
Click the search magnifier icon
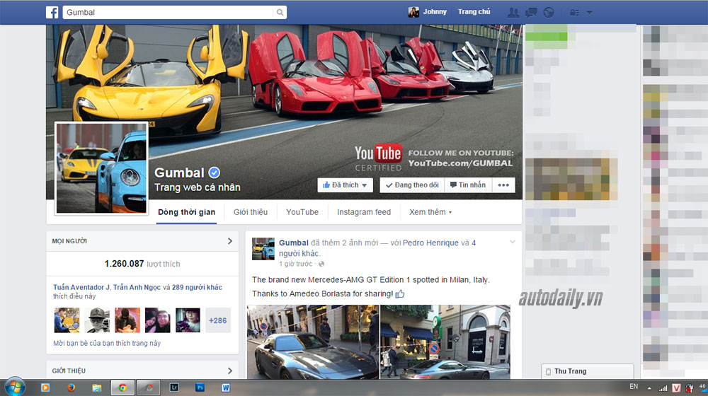(x=280, y=12)
